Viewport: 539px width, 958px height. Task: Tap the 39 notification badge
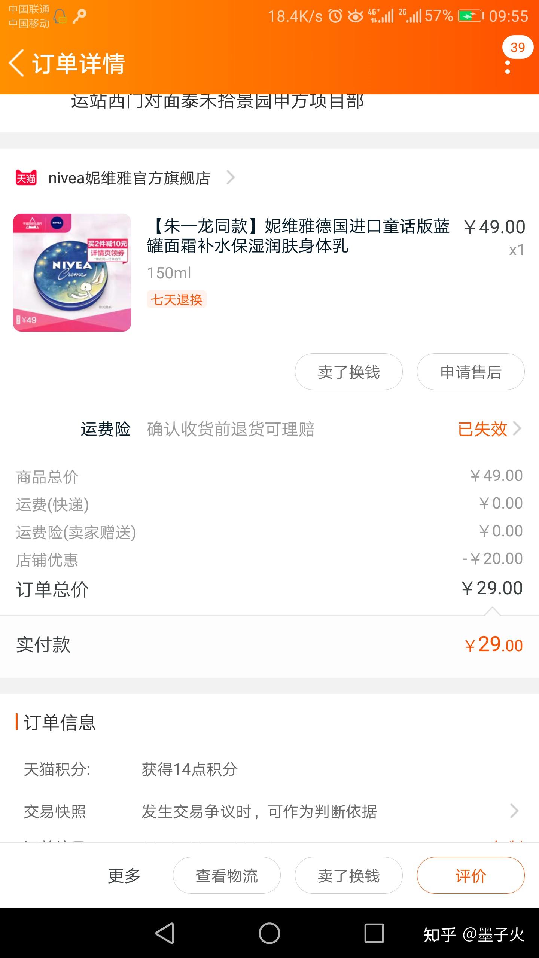(x=518, y=47)
